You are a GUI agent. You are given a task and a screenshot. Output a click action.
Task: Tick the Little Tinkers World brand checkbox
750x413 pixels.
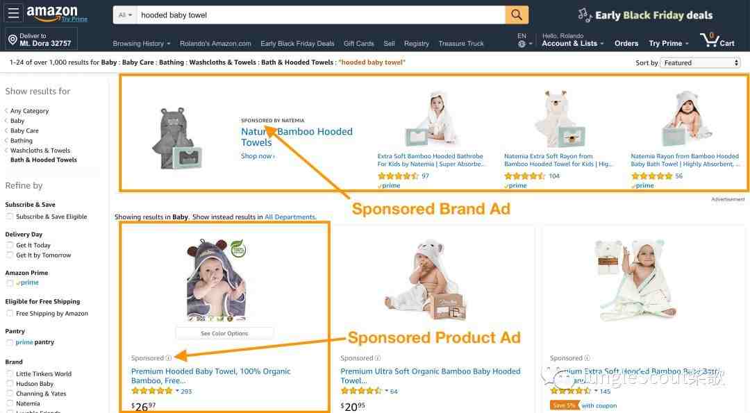[10, 374]
